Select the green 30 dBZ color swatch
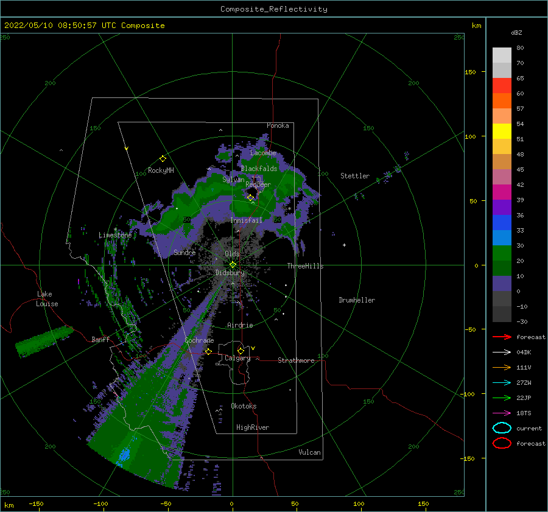Image resolution: width=548 pixels, height=512 pixels. (x=502, y=253)
